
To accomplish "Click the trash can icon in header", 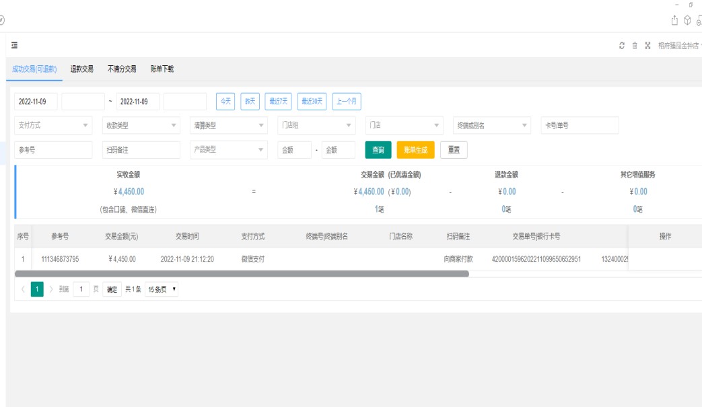I will [x=635, y=46].
